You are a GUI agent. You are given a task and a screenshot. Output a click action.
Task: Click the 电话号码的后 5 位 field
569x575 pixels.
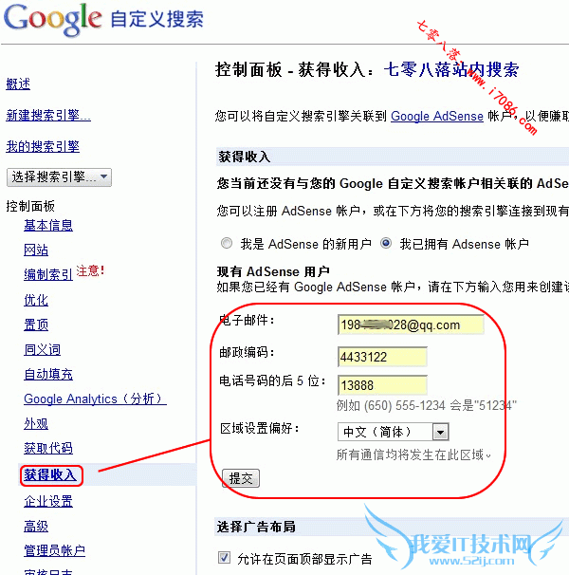pos(382,385)
